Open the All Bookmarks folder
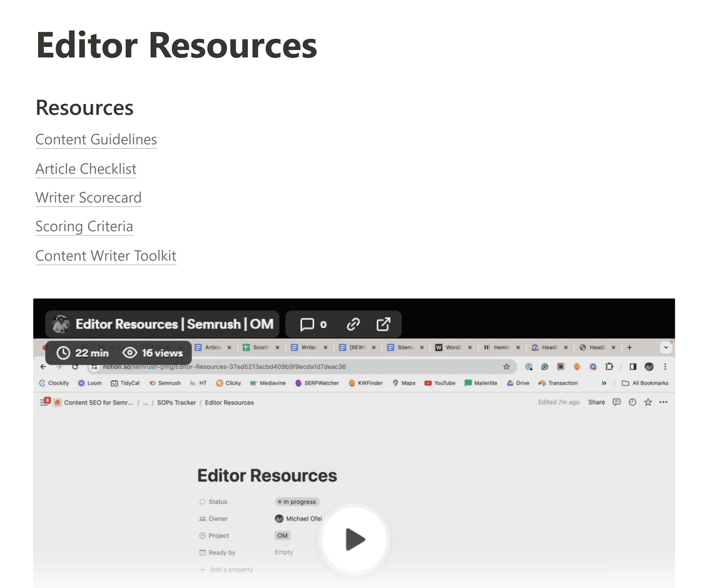 [645, 383]
